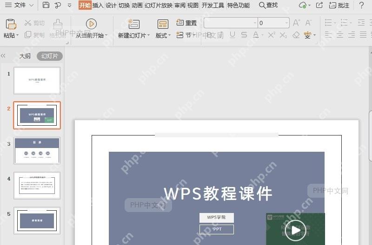Select slide 1 thumbnail

pyautogui.click(x=37, y=80)
